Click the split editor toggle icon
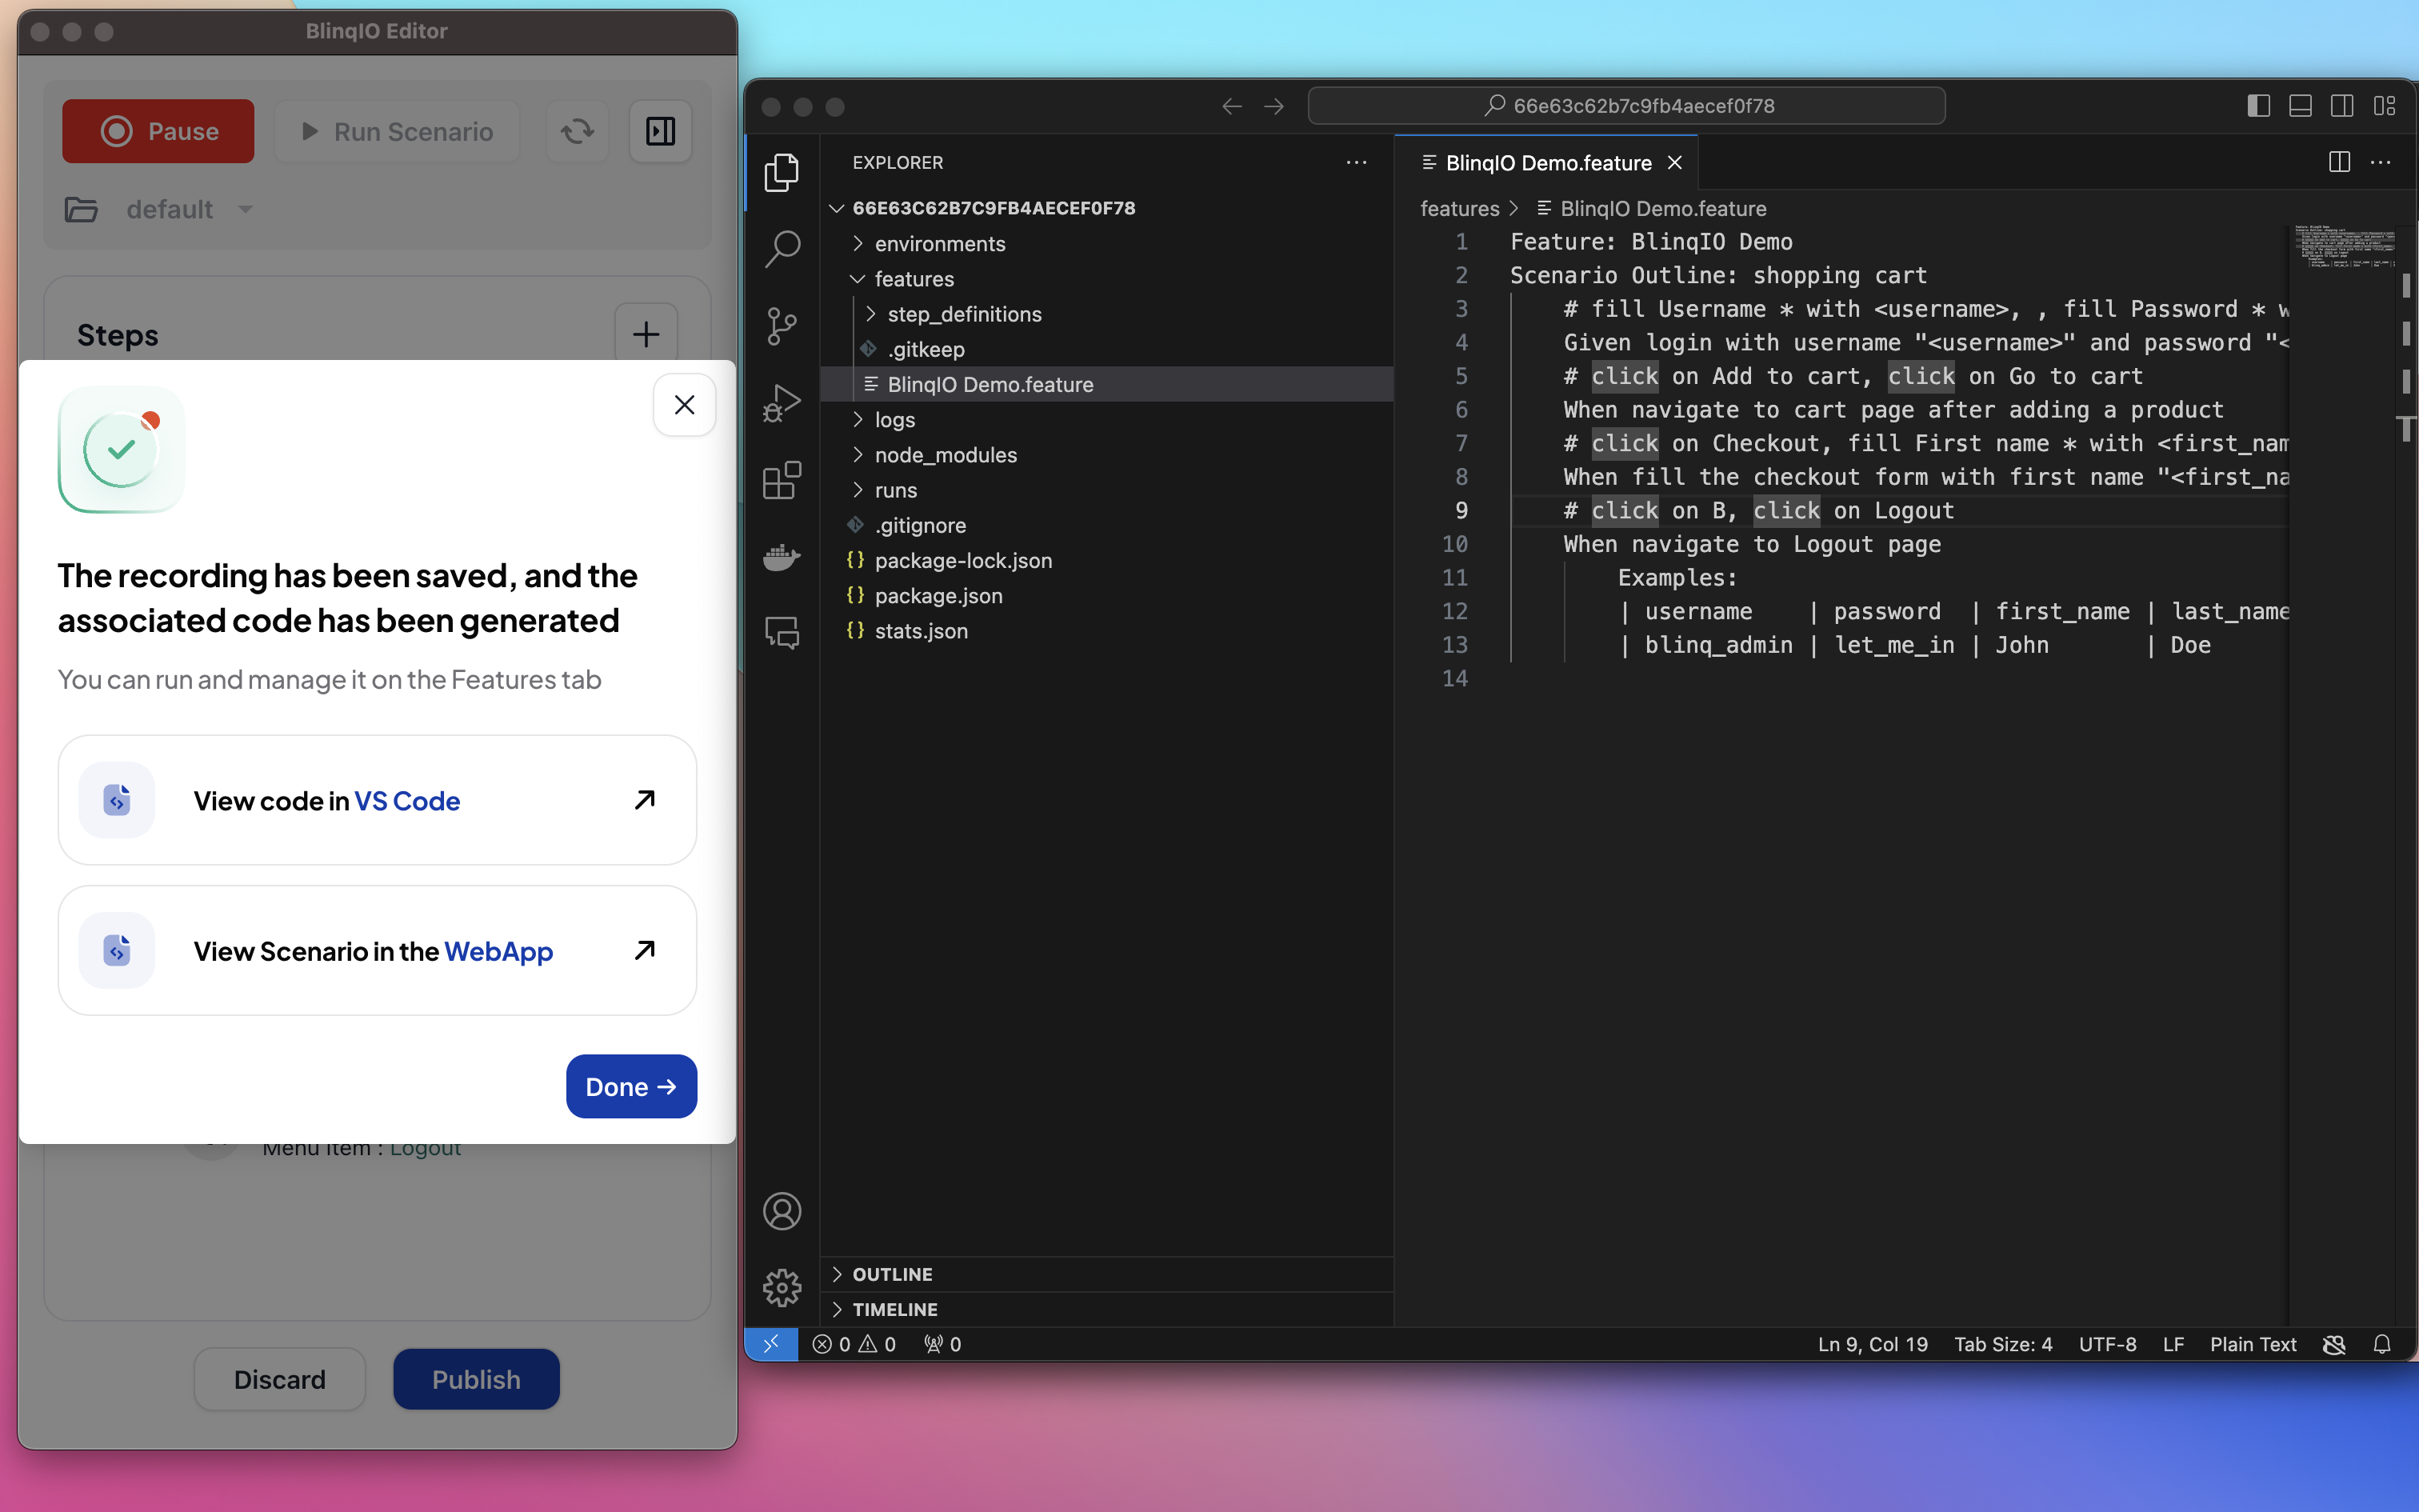The width and height of the screenshot is (2419, 1512). pyautogui.click(x=2339, y=160)
